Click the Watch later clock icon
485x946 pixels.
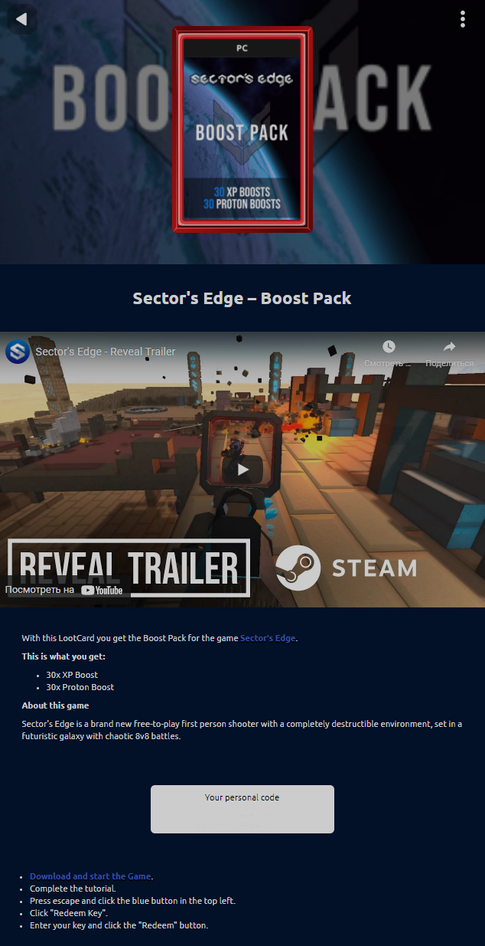pyautogui.click(x=389, y=347)
